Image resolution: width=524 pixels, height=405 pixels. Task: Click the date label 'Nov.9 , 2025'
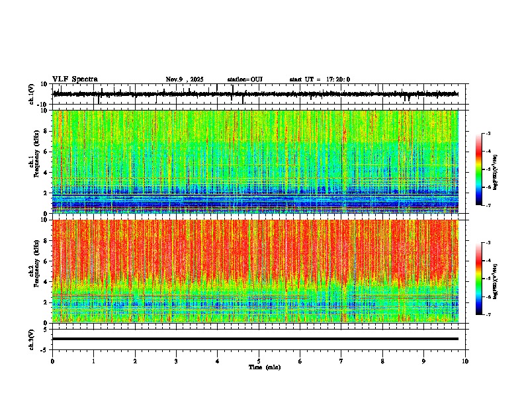[x=185, y=79]
